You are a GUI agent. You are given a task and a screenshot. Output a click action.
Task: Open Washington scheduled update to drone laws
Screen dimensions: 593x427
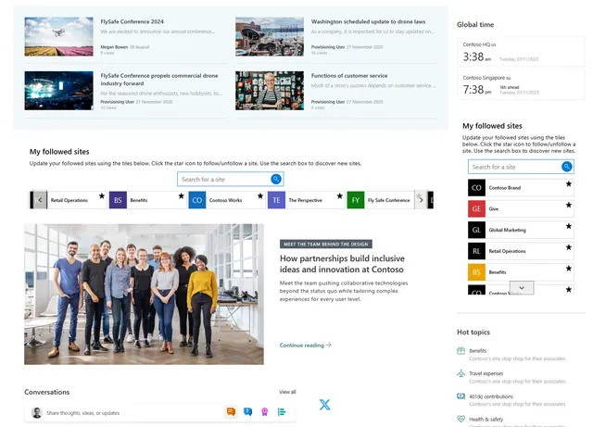click(x=368, y=21)
